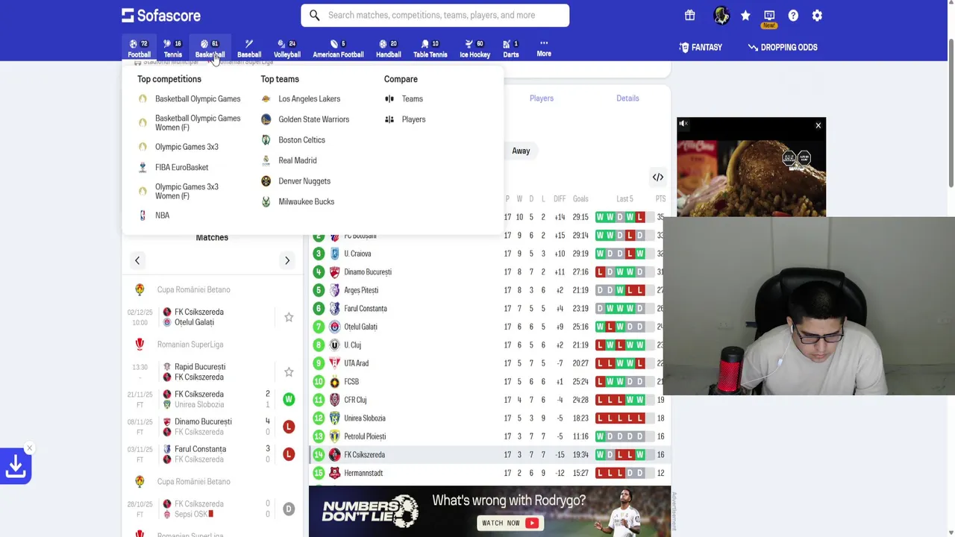Go to next matches arrow
This screenshot has height=537, width=955.
coord(287,260)
